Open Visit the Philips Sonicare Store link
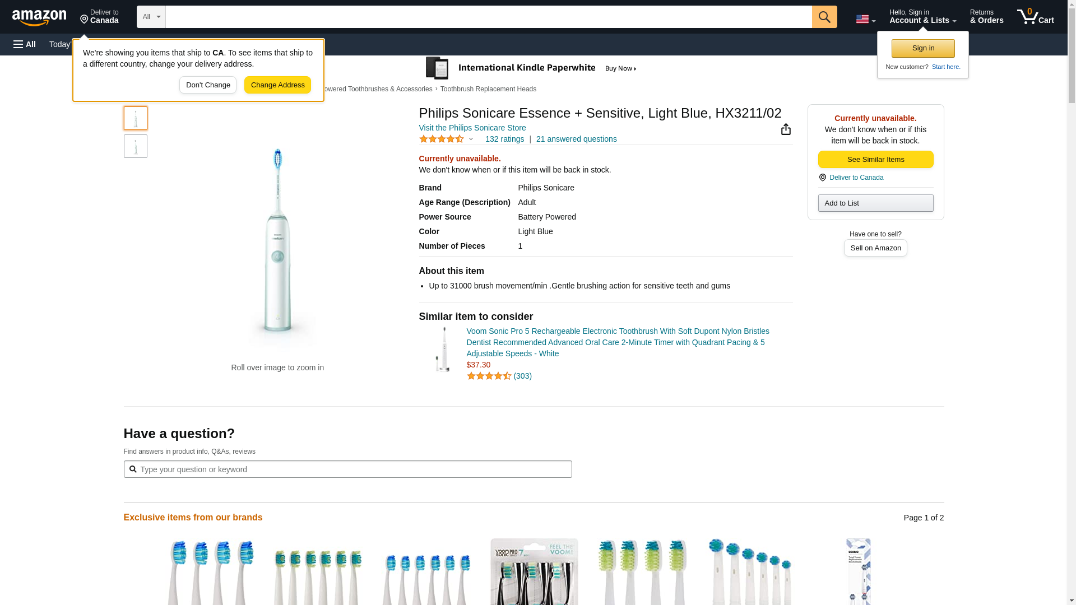 [x=472, y=128]
